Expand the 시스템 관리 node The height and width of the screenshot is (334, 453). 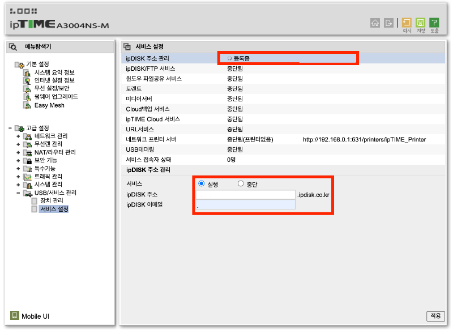tap(18, 185)
